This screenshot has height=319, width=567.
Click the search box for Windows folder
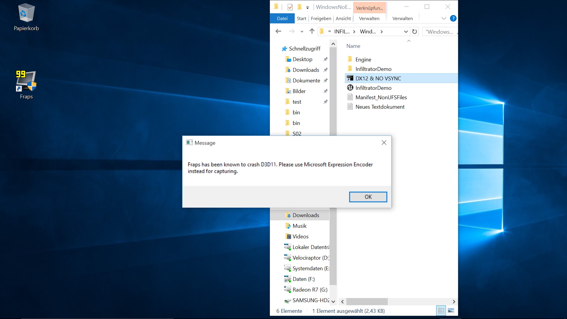[439, 32]
